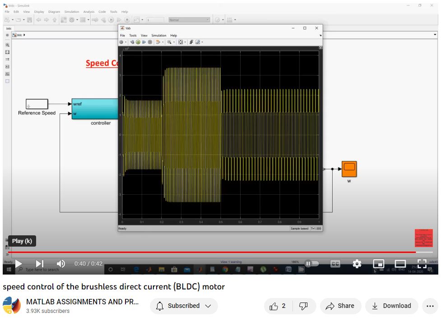Switch to theater mode
The image size is (441, 321).
coord(400,264)
